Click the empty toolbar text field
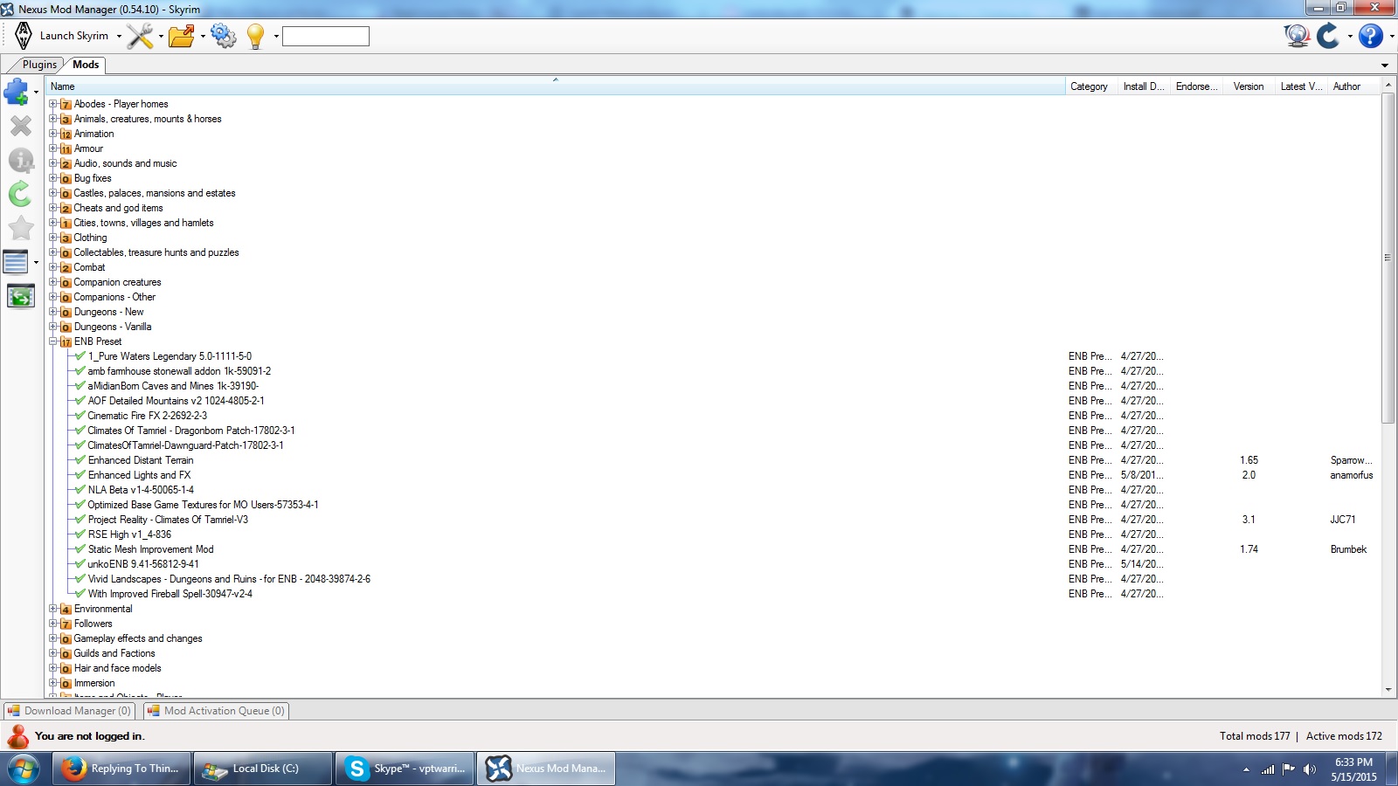1398x786 pixels. tap(326, 36)
